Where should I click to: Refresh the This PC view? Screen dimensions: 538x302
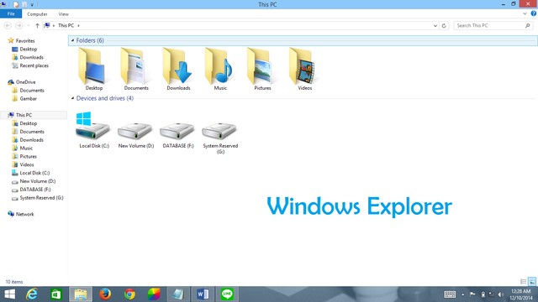coord(444,25)
